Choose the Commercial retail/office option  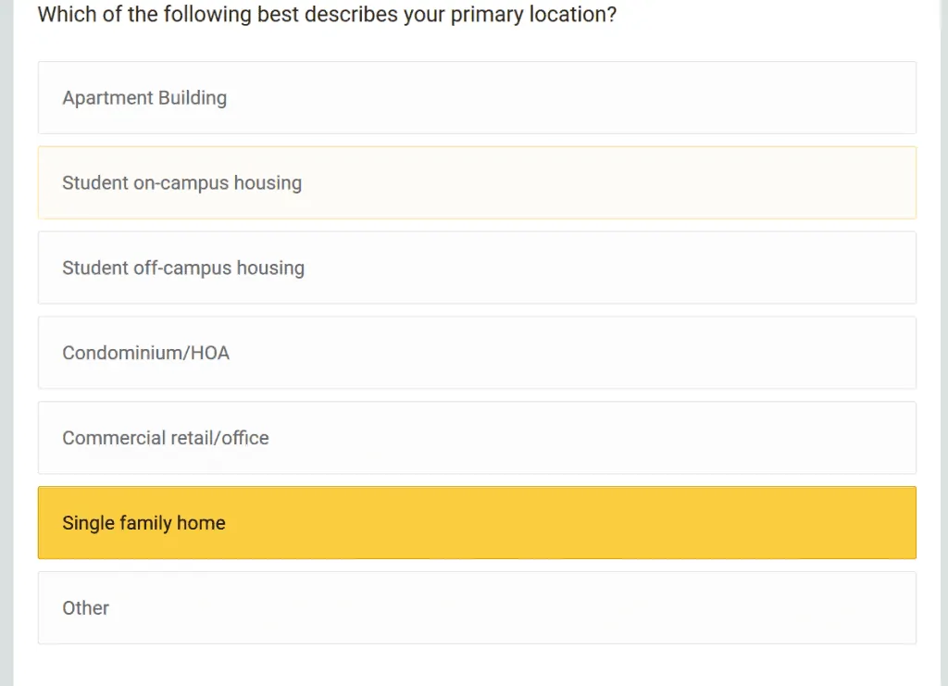coord(477,439)
